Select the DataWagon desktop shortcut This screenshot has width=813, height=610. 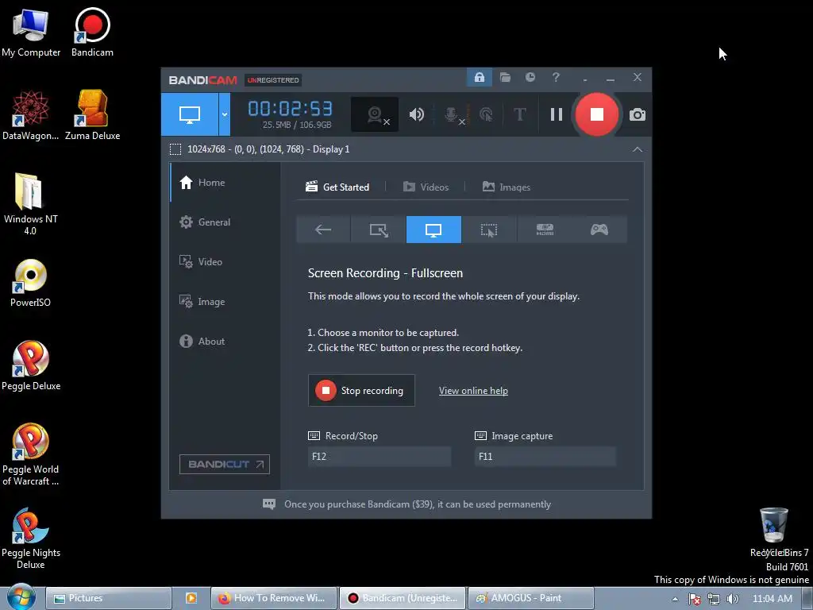coord(31,115)
